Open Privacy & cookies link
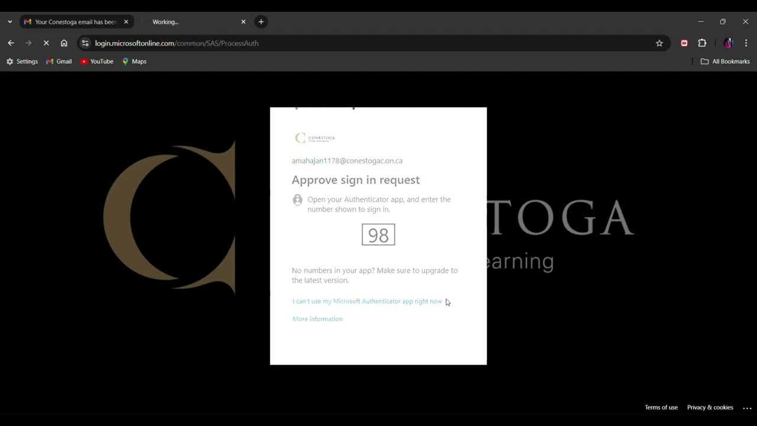The width and height of the screenshot is (757, 426). tap(710, 408)
